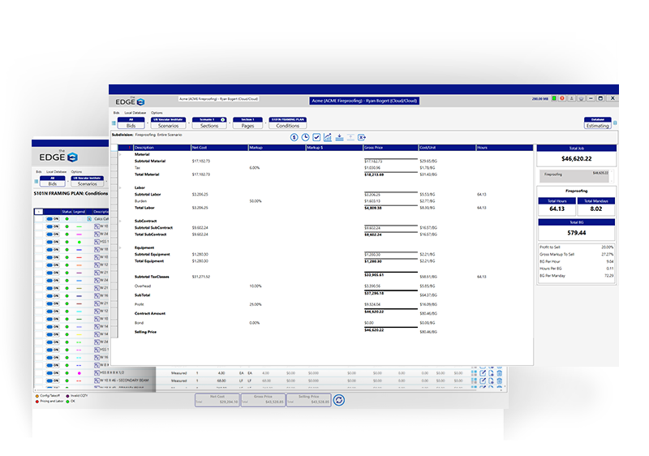Viewport: 649px width, 456px height.
Task: Open the Options menu in front window
Action: [x=157, y=113]
